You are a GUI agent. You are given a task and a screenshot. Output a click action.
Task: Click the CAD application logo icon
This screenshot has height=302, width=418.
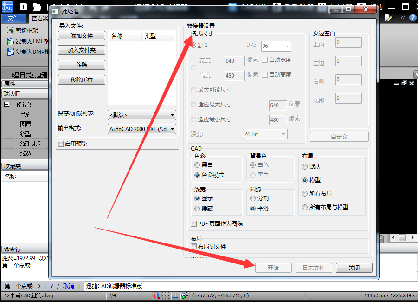(7, 7)
